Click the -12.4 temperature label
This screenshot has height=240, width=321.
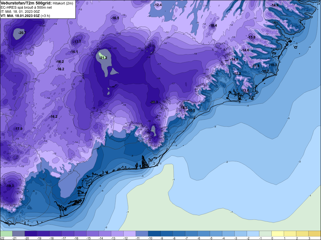pos(158,5)
